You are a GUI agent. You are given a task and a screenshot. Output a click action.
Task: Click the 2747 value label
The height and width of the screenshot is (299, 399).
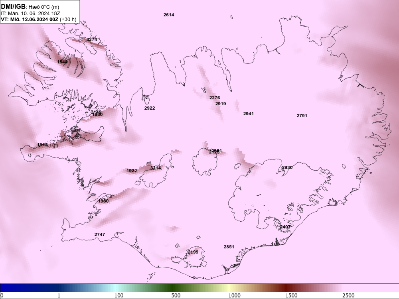100,234
